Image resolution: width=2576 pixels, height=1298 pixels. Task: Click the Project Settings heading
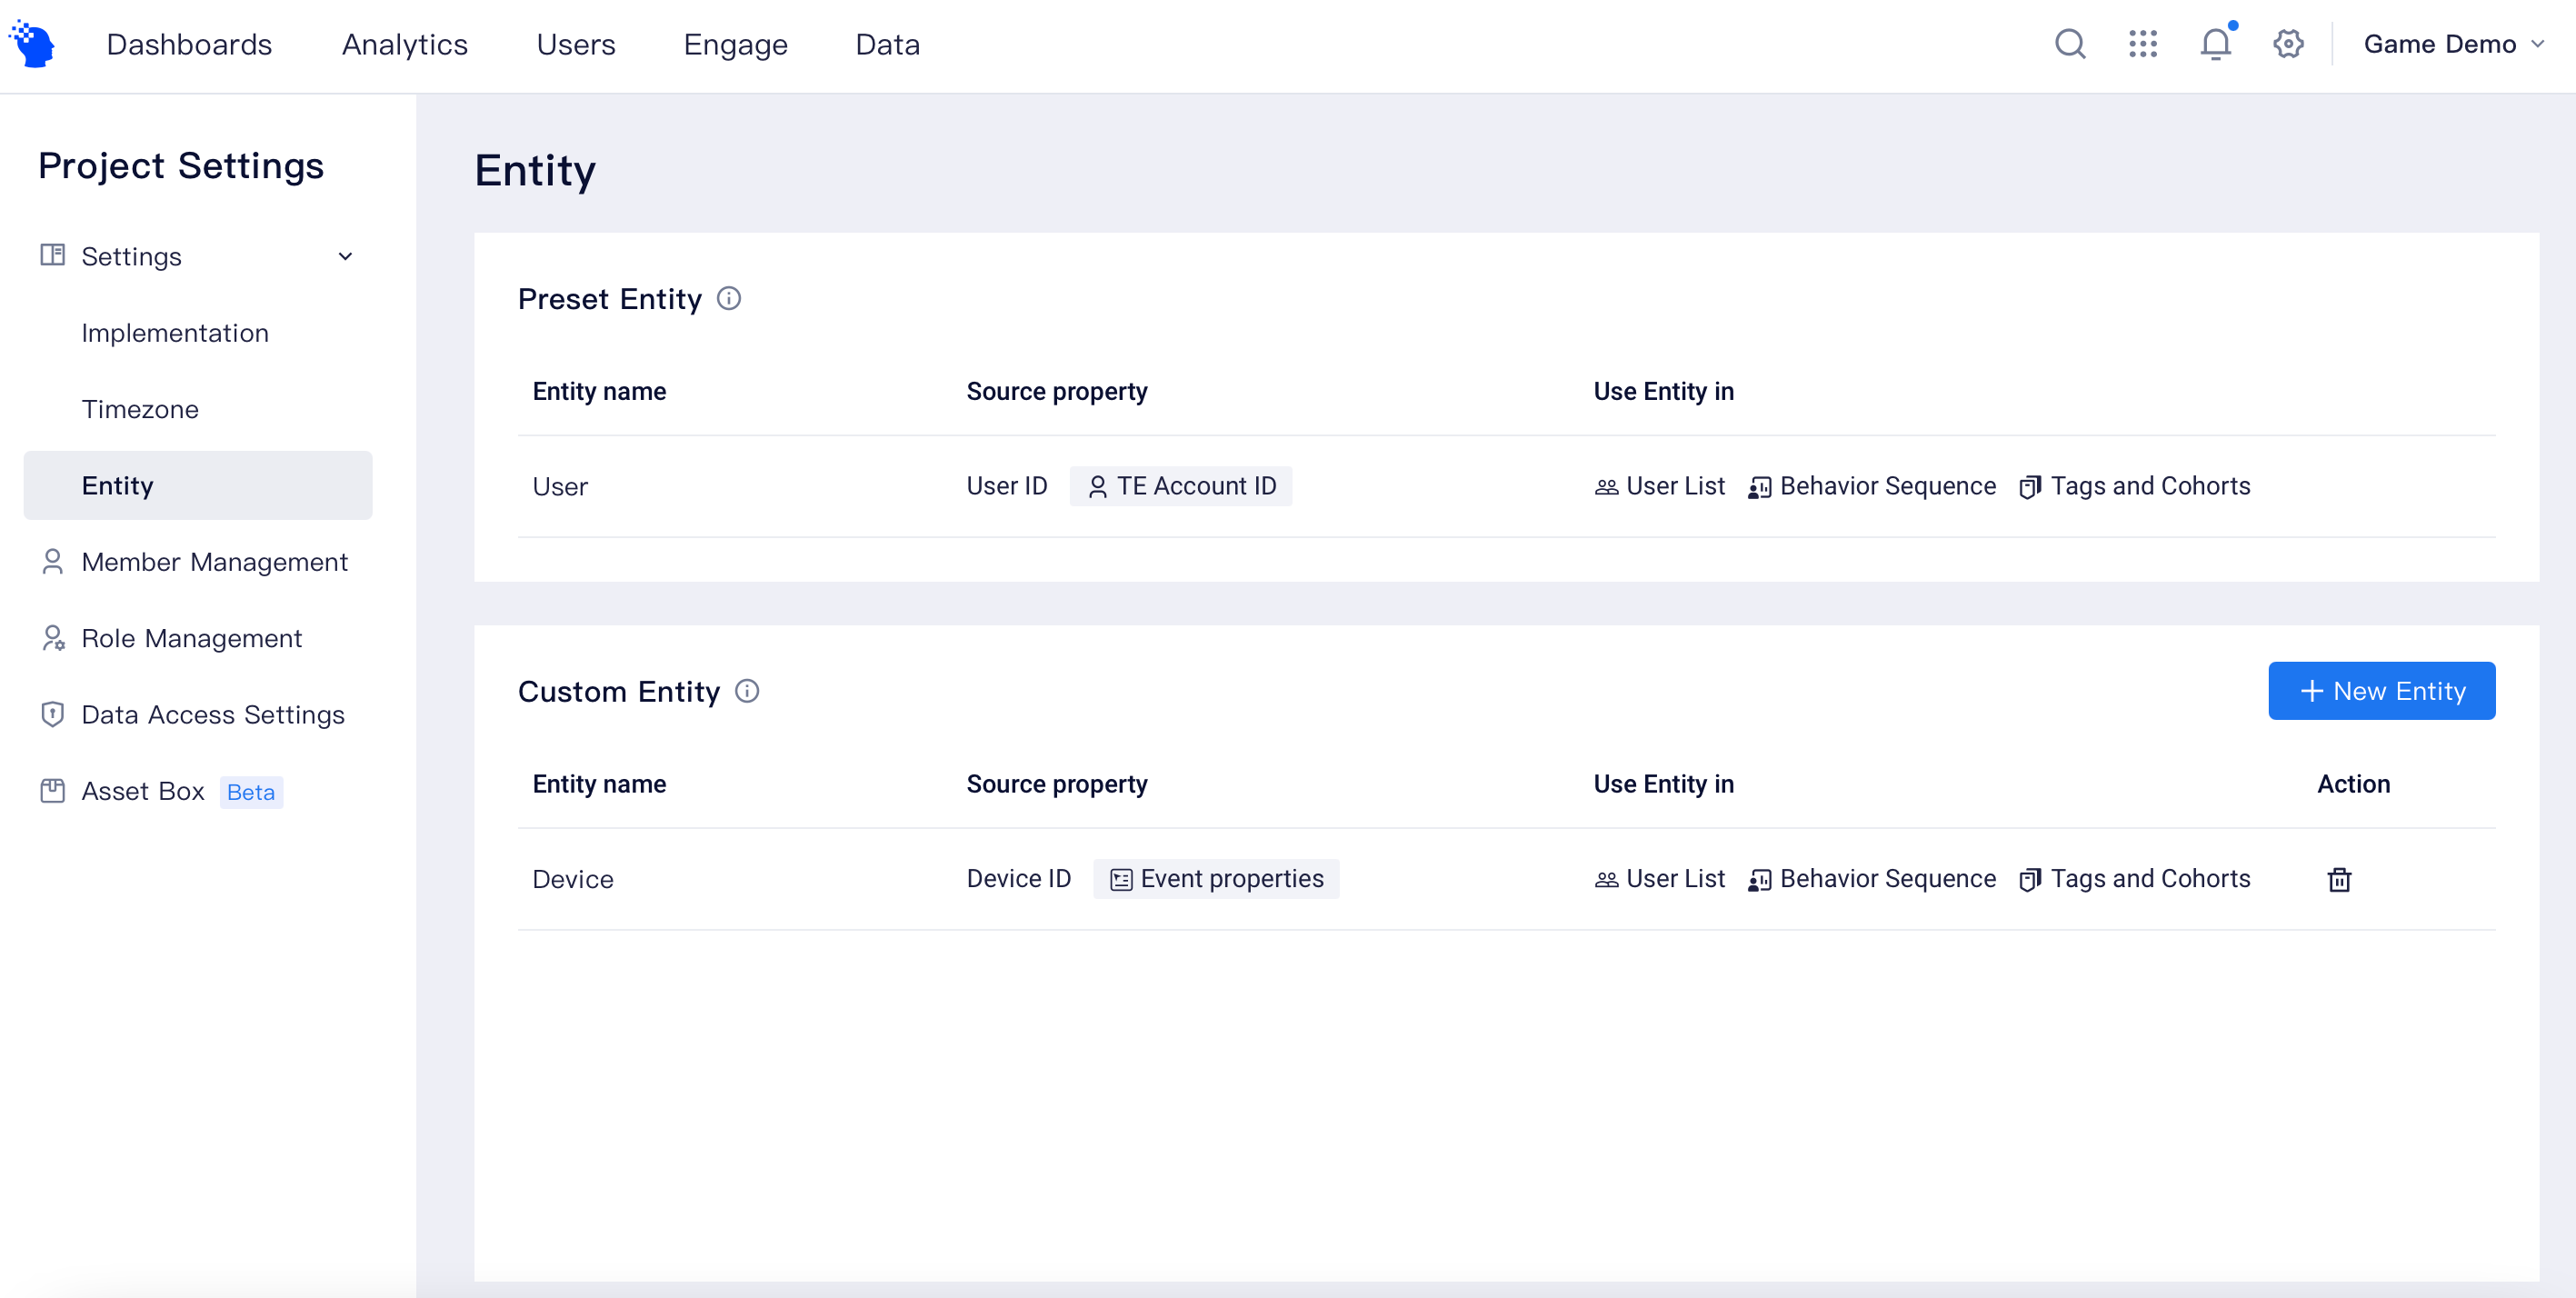point(181,165)
